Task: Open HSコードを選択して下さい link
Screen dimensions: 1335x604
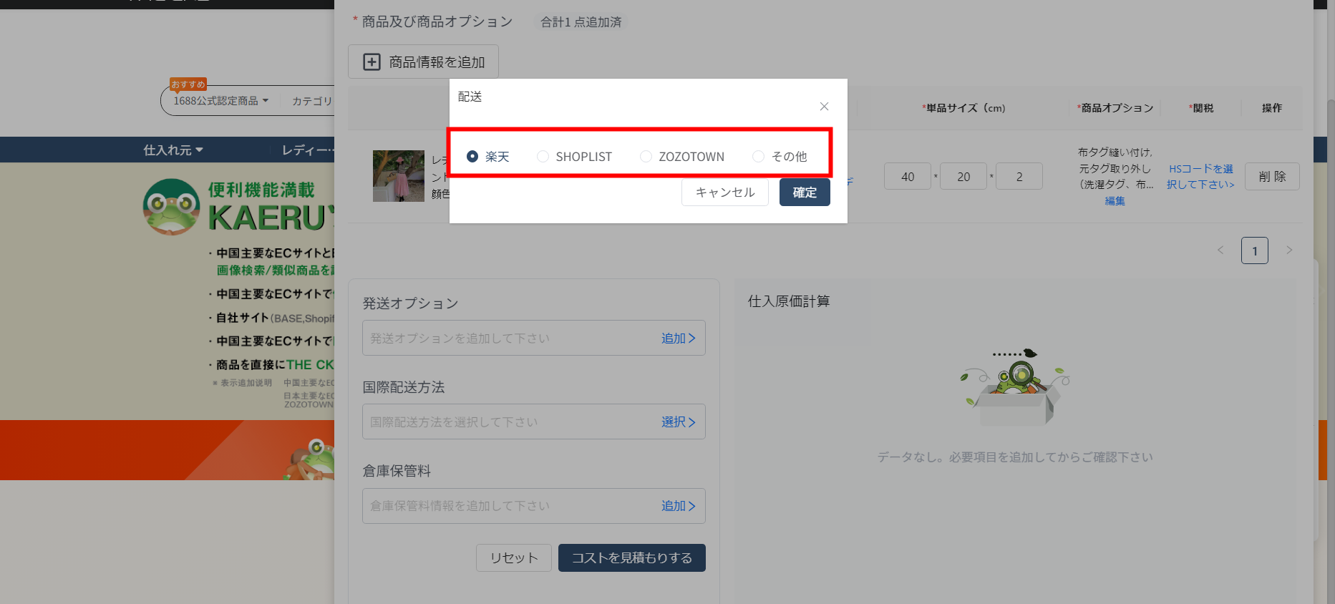Action: click(1200, 177)
